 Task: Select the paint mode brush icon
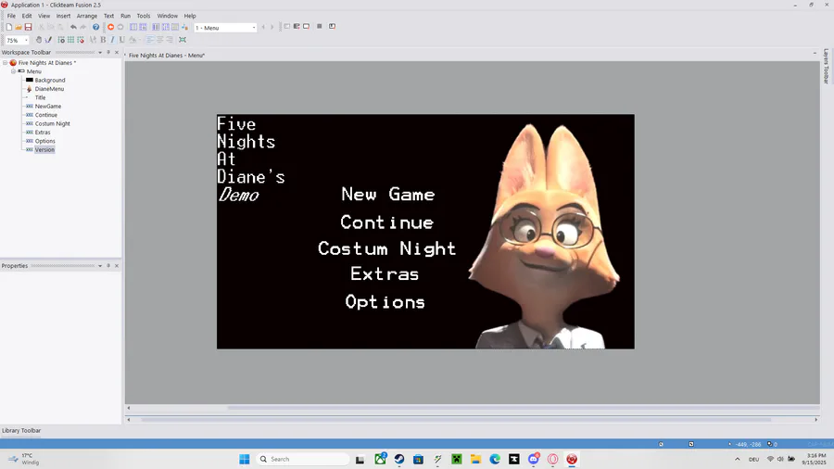pos(48,40)
